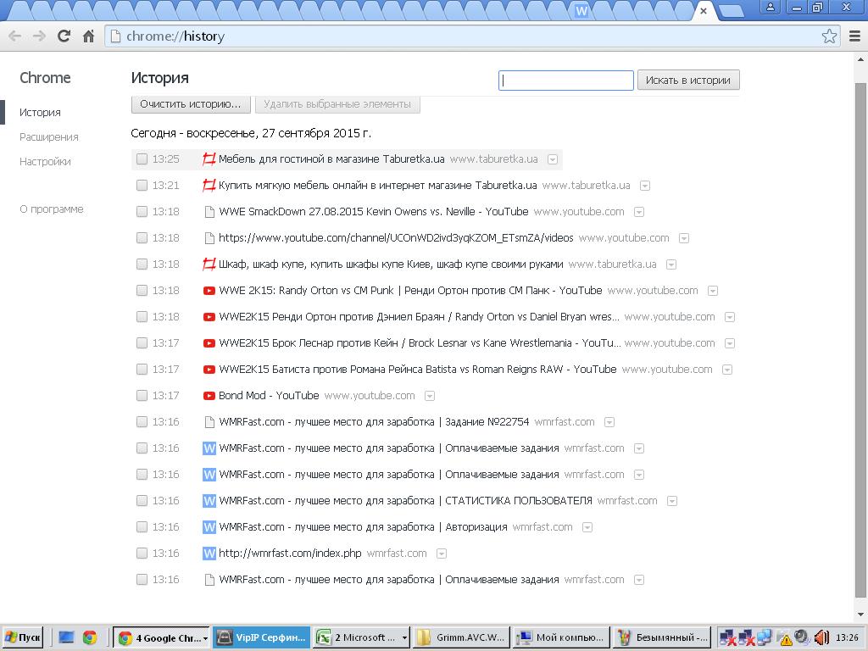Click the back navigation arrow
Screen dimensions: 868x651
click(x=15, y=36)
